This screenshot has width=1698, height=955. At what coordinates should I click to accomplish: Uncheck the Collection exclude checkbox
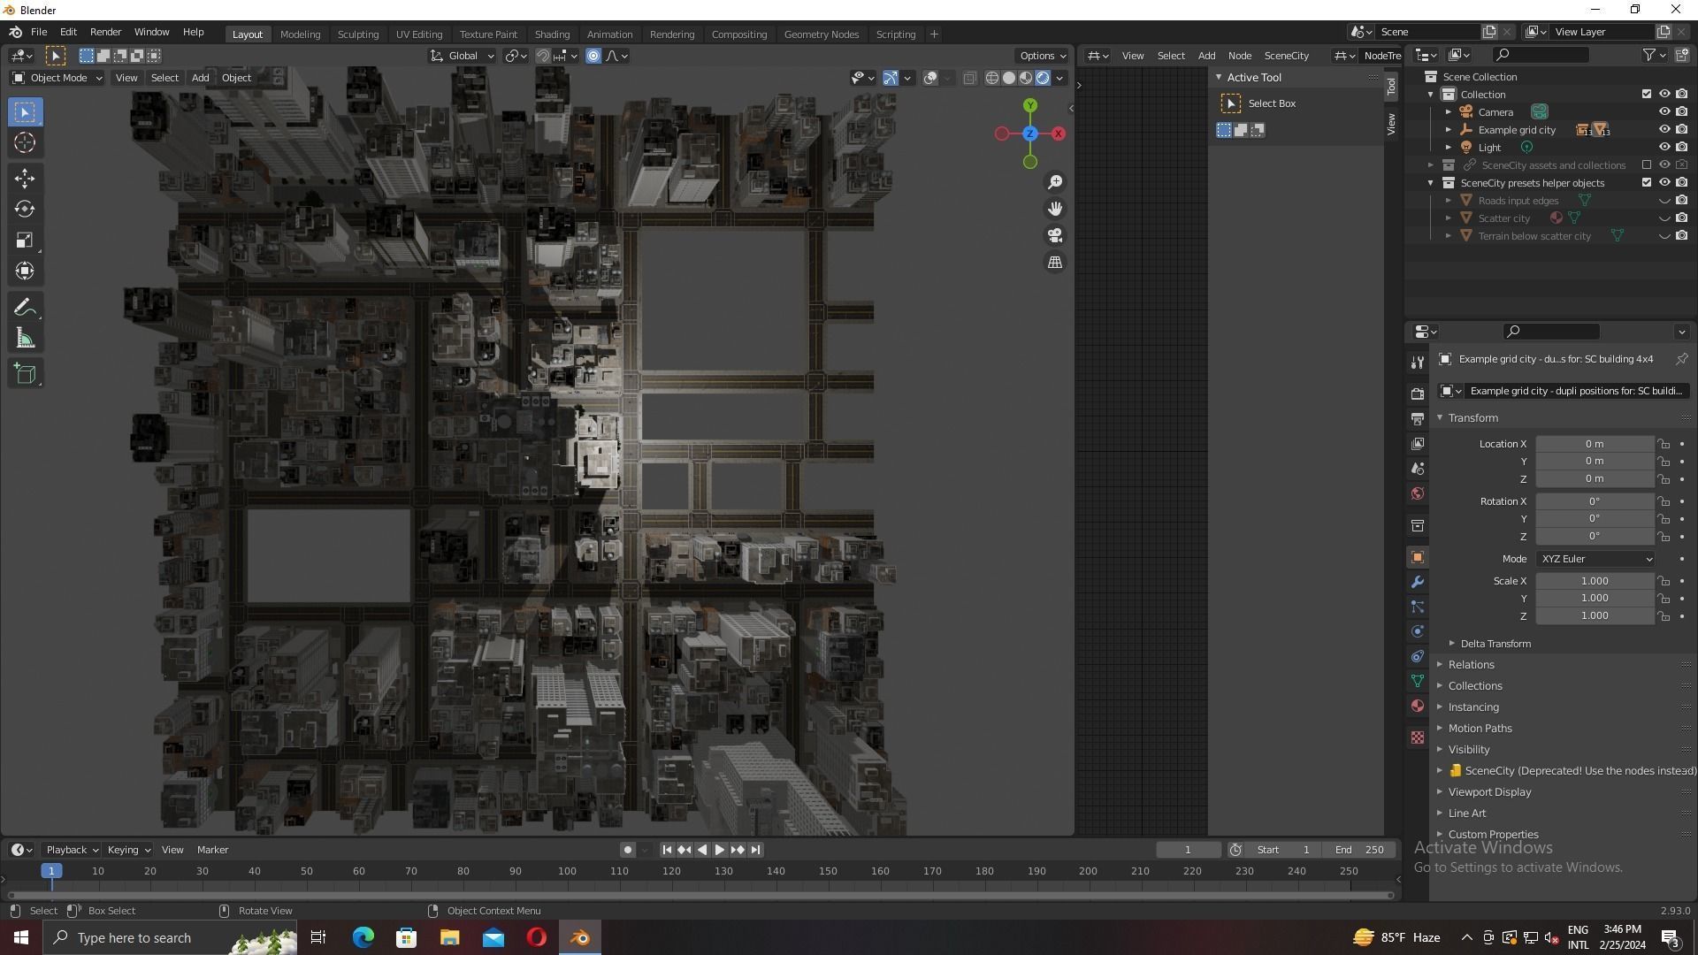point(1646,95)
